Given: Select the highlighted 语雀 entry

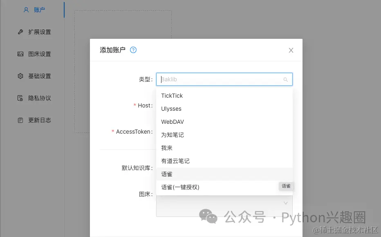Looking at the screenshot, I should coord(166,174).
